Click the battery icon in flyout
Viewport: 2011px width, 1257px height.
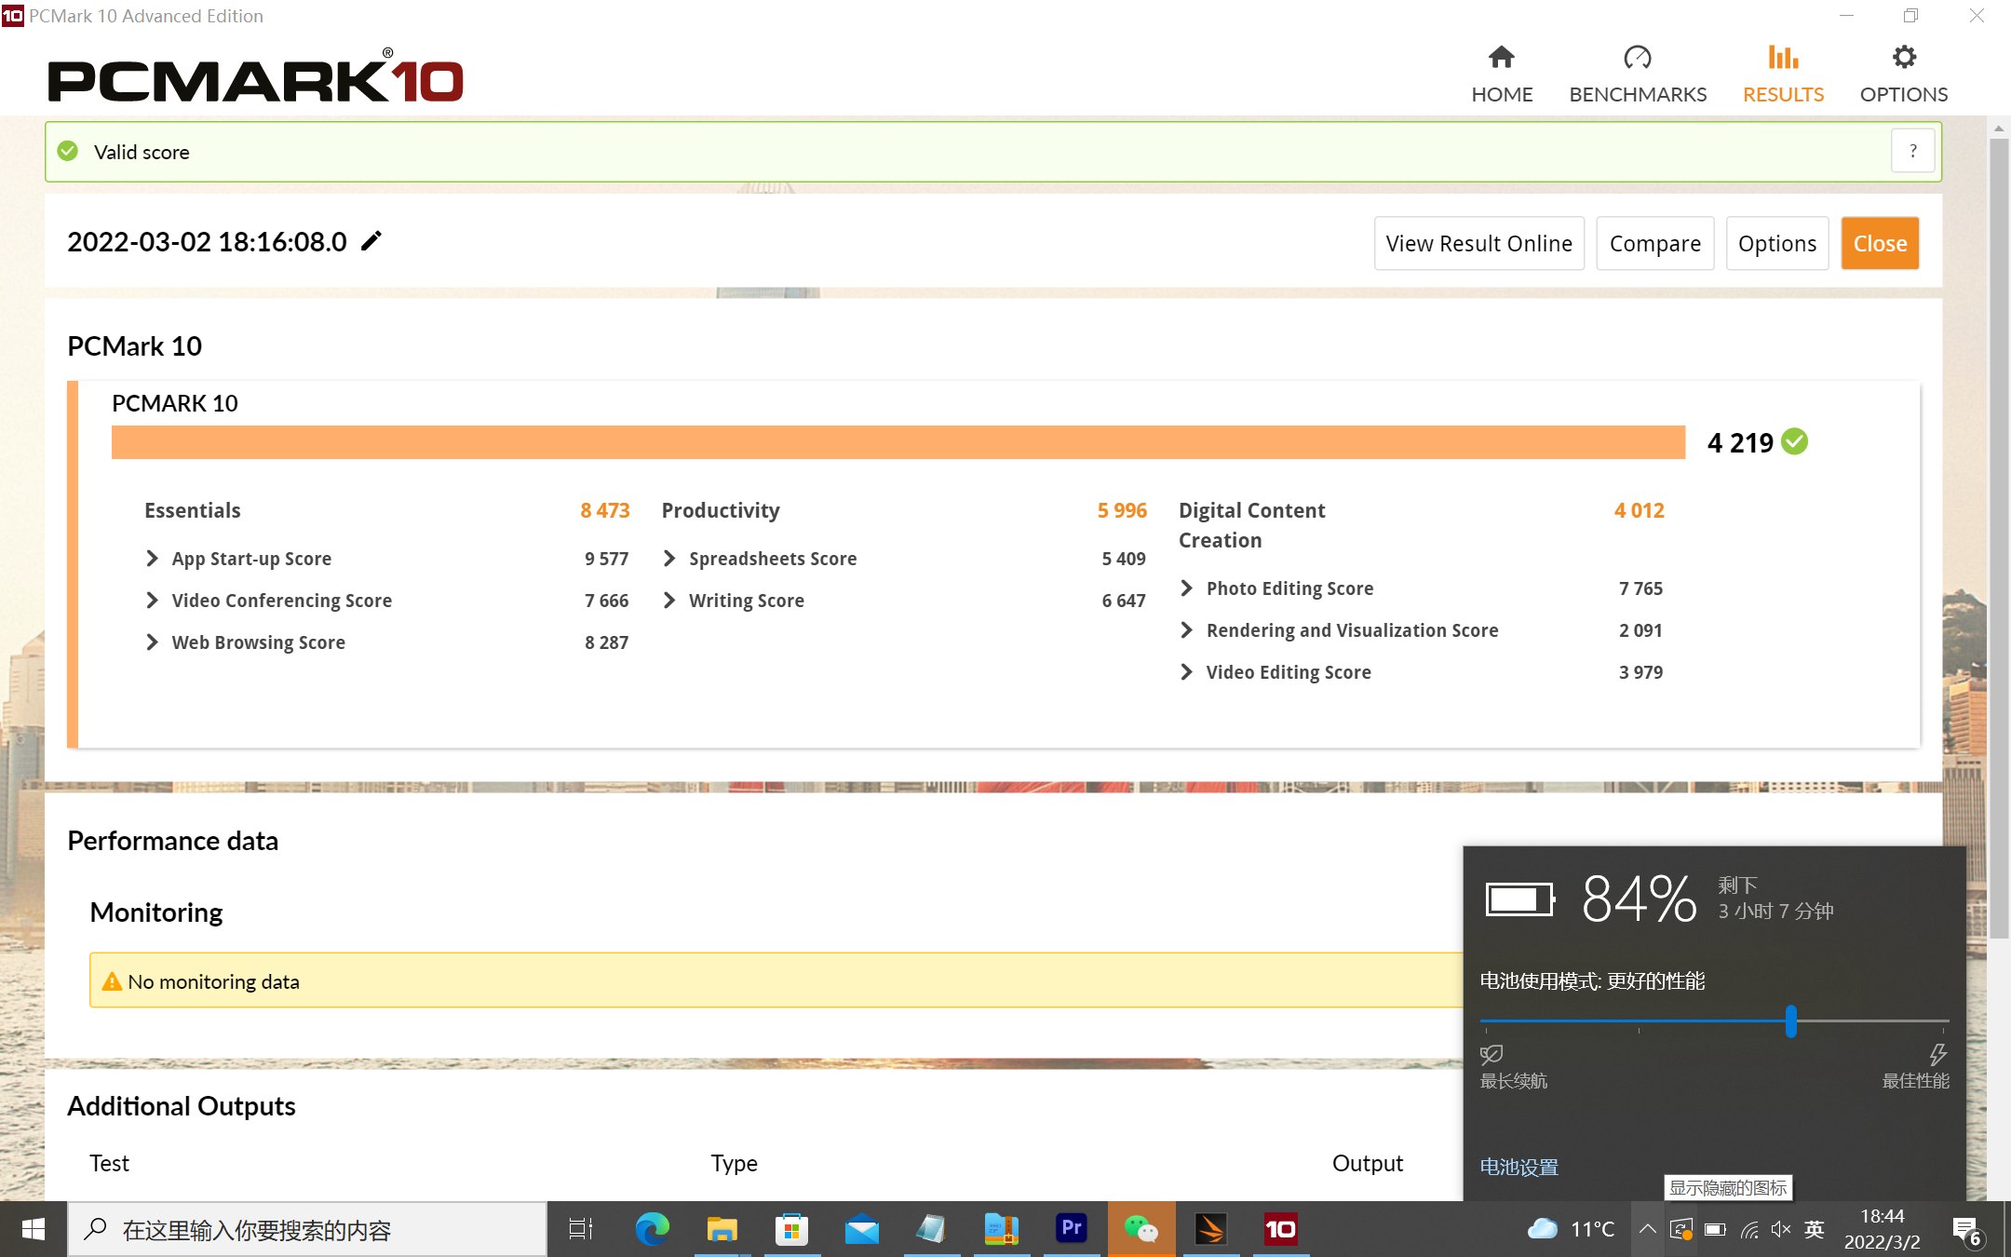[x=1520, y=899]
